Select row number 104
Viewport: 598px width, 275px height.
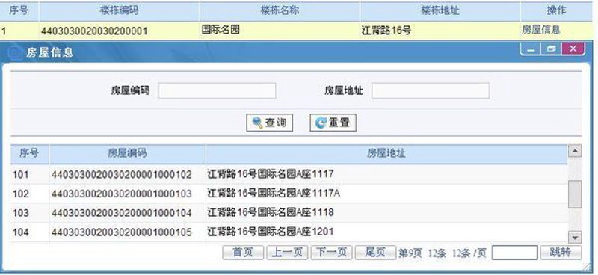pyautogui.click(x=21, y=232)
